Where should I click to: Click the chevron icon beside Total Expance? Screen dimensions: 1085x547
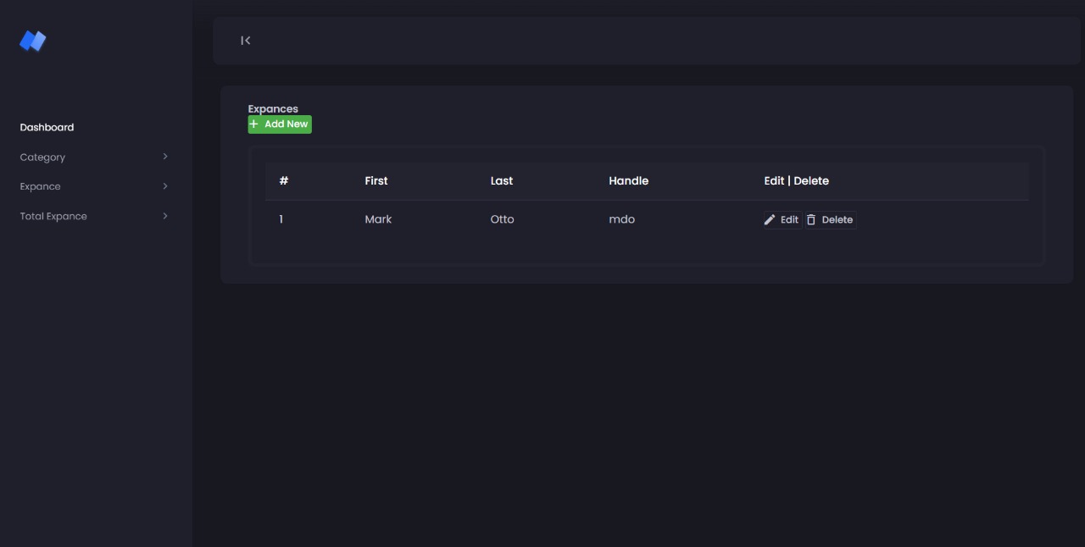click(165, 216)
